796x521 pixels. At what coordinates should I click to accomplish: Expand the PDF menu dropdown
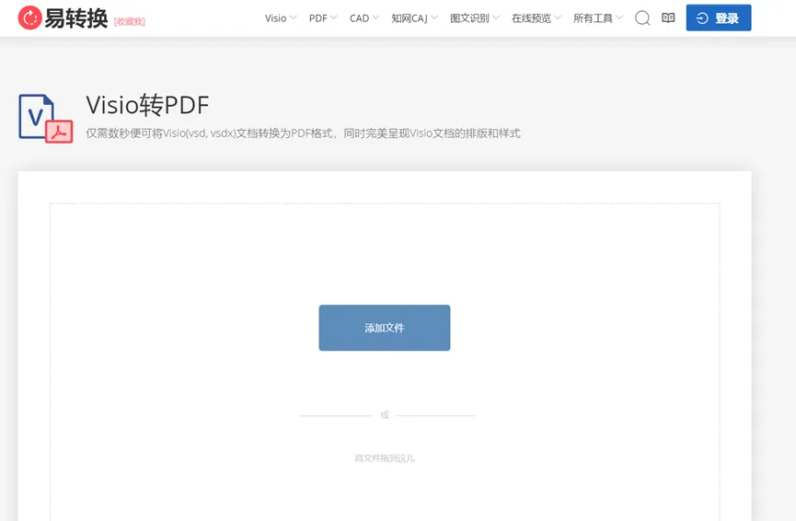[x=323, y=18]
